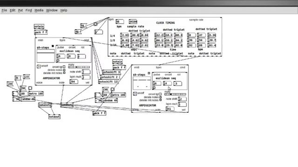
Task: Click the note shift 12 box in right arpeggiator
Action: point(182,99)
